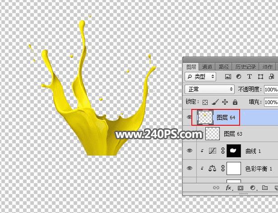Filter for type layers T icon
Screen dimensions: 278x213
(x=250, y=77)
